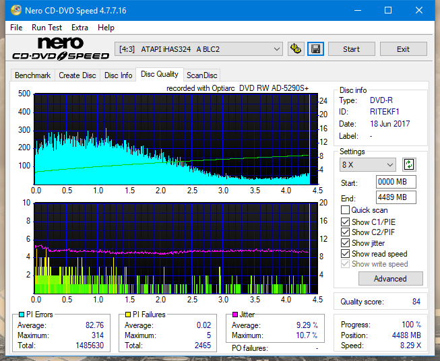Switch to the ScanDisc tab

(201, 75)
